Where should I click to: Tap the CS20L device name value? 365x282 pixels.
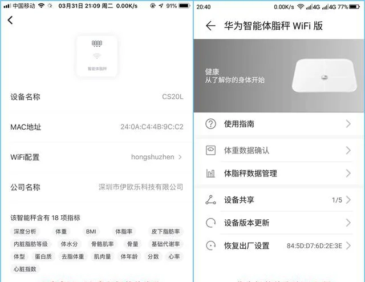(x=172, y=96)
